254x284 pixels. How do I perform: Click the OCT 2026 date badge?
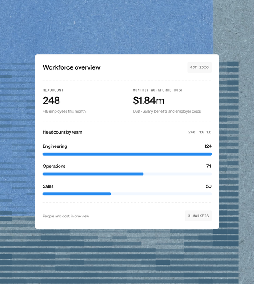pos(199,67)
